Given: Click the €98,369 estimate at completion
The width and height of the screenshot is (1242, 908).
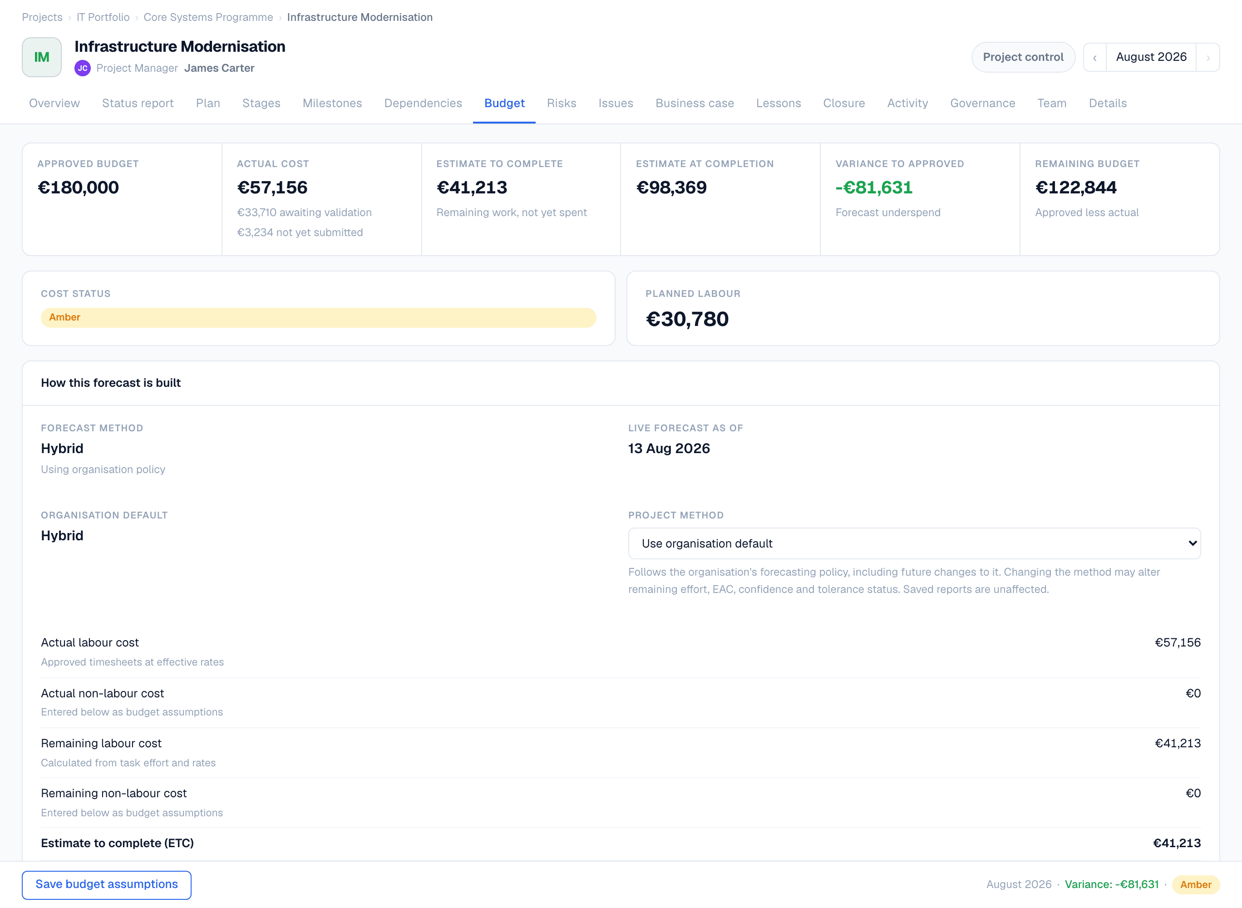Looking at the screenshot, I should [671, 188].
